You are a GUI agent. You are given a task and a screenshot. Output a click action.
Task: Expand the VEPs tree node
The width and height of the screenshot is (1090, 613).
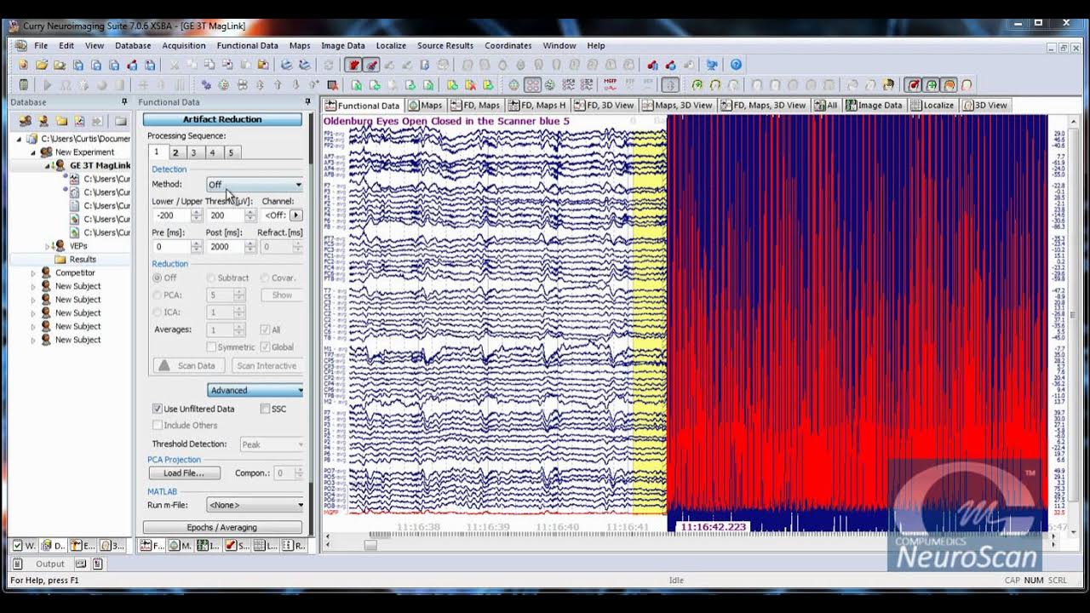pos(49,246)
